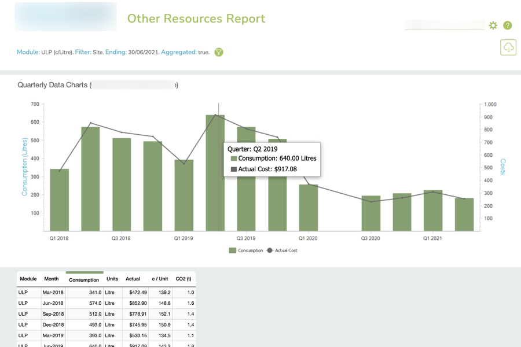Click the cloud download icon

tap(508, 47)
